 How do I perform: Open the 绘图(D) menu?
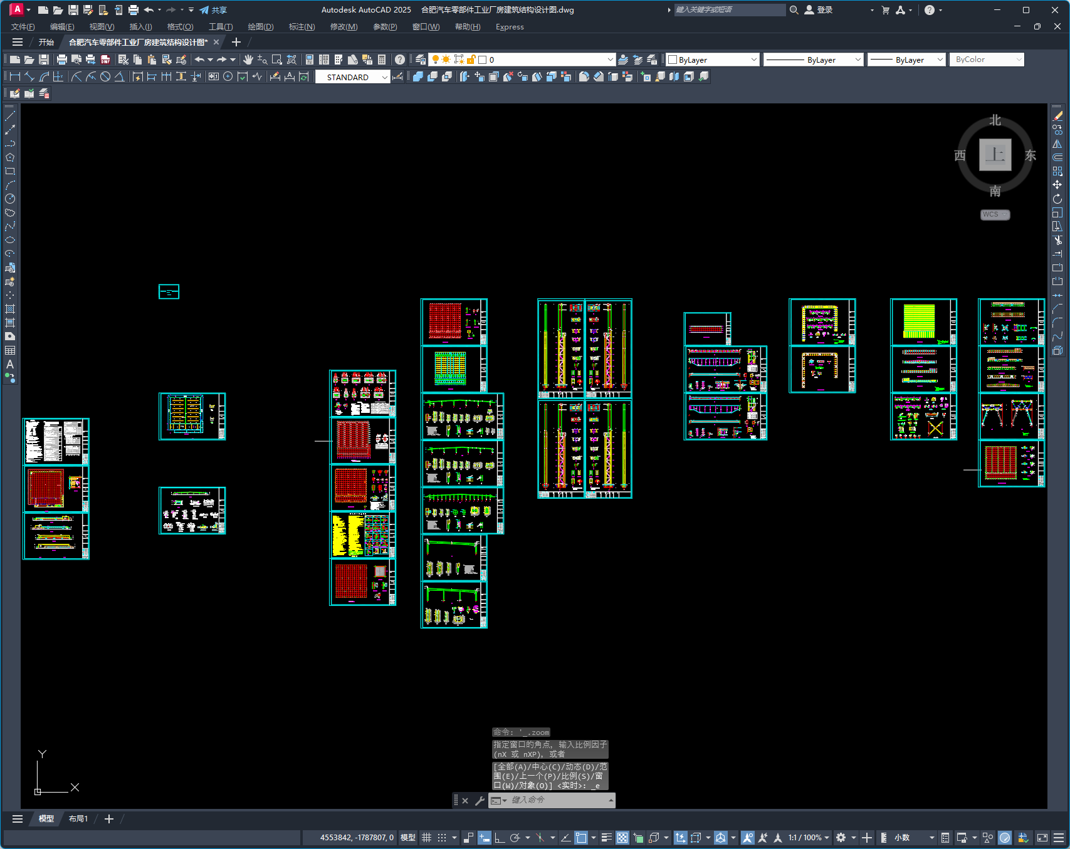pos(261,27)
